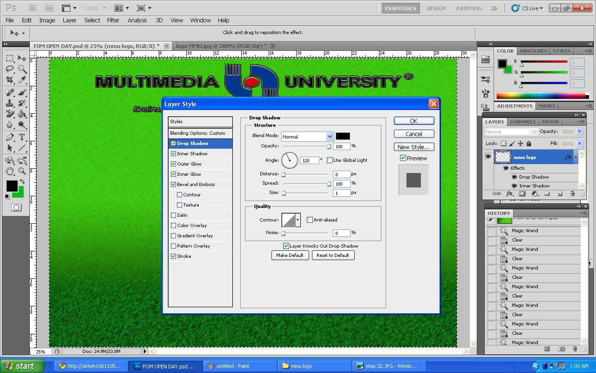
Task: Open the Layer menu
Action: [69, 21]
